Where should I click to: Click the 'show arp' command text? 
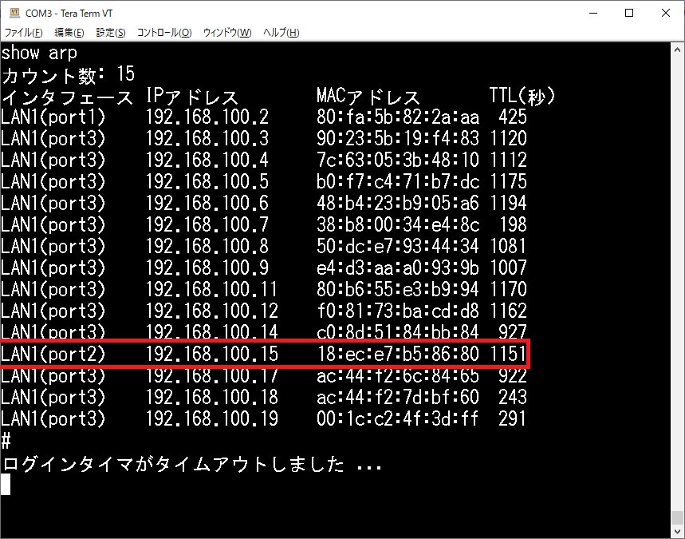(39, 53)
